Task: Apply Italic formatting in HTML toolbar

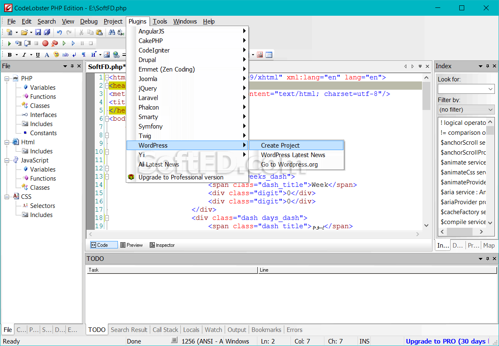Action: (x=24, y=55)
